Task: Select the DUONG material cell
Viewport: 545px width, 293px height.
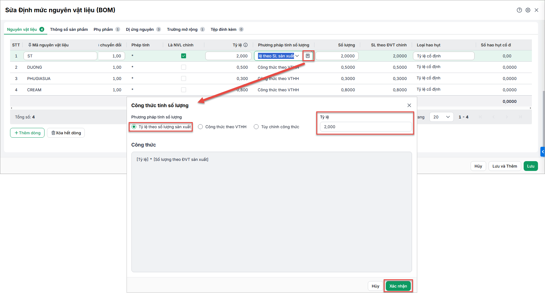Action: click(x=34, y=67)
